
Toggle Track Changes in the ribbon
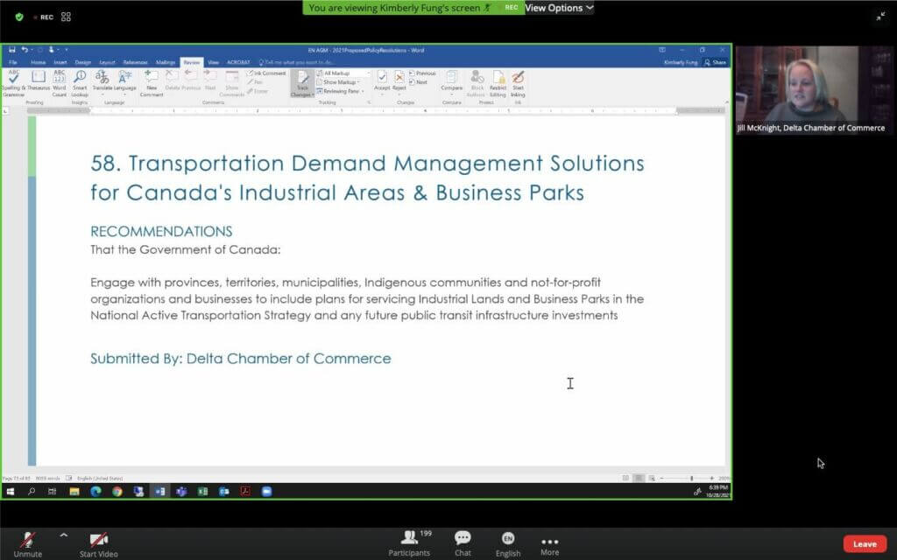click(x=302, y=83)
